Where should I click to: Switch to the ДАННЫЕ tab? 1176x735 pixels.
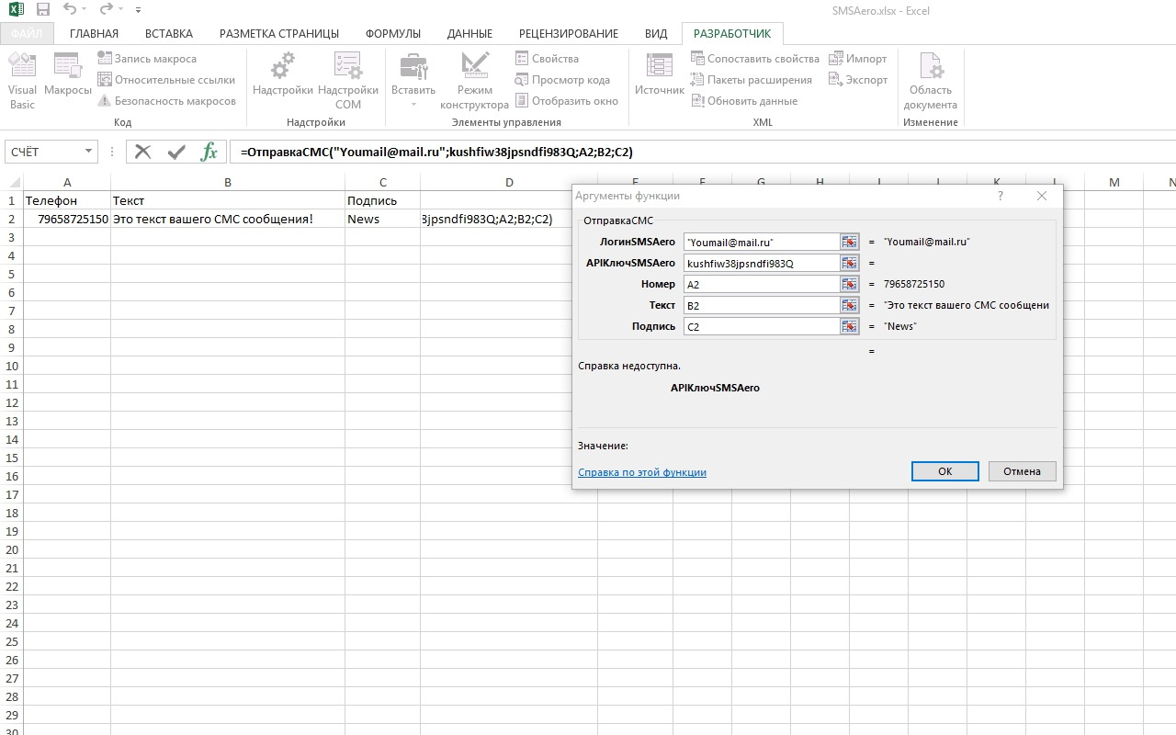469,34
